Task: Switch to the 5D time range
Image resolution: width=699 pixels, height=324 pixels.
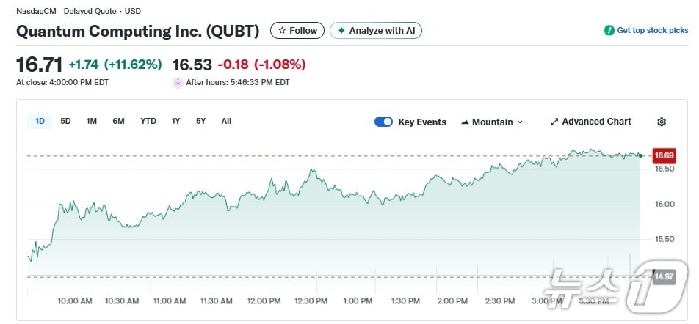Action: pos(65,121)
